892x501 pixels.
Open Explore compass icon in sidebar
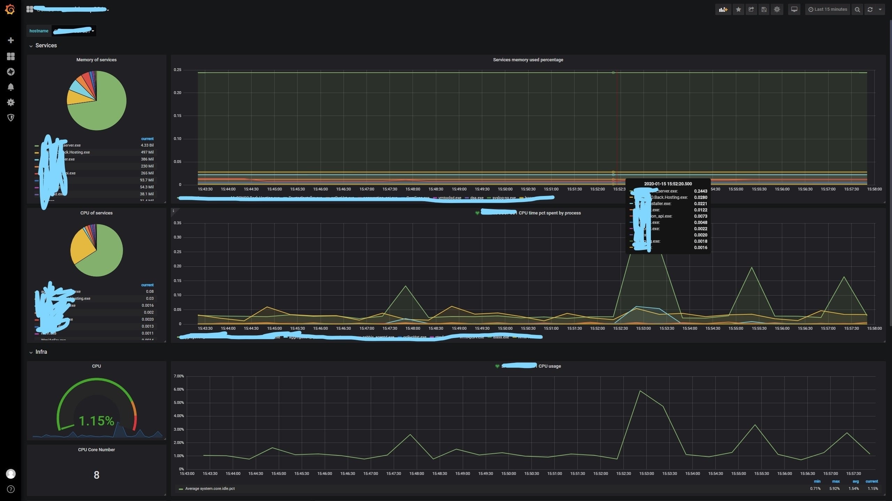(11, 72)
